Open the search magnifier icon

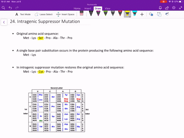[x=3, y=8]
